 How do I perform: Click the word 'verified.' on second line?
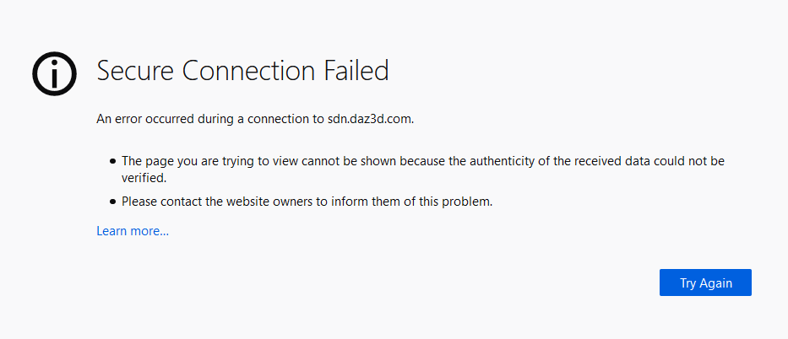pos(144,178)
